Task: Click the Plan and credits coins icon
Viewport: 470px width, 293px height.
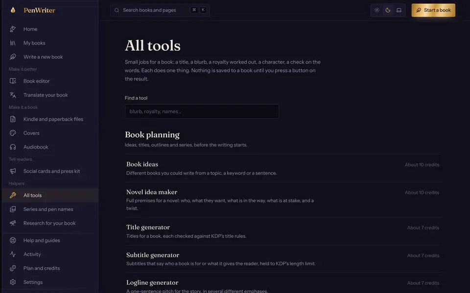Action: point(13,268)
